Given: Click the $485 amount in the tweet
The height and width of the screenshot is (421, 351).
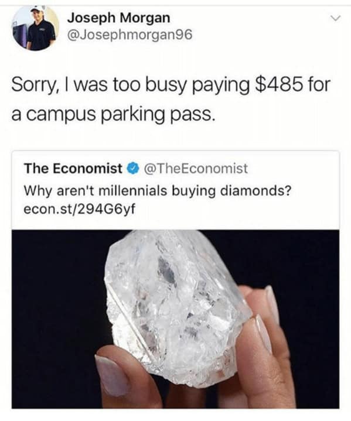Looking at the screenshot, I should [x=278, y=84].
